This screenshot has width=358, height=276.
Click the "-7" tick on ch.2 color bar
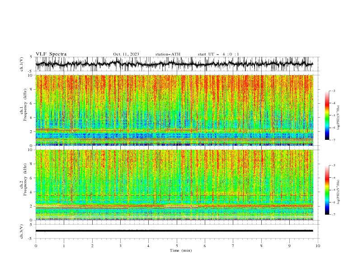(334, 215)
